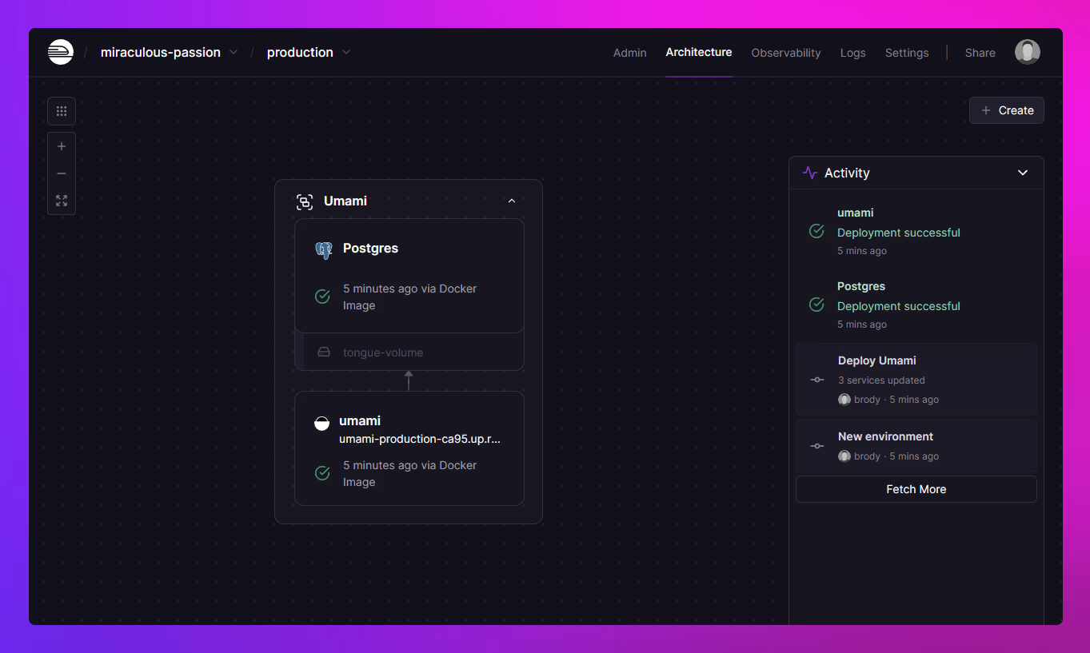
Task: Click the tongue-volume disk icon
Action: point(324,352)
